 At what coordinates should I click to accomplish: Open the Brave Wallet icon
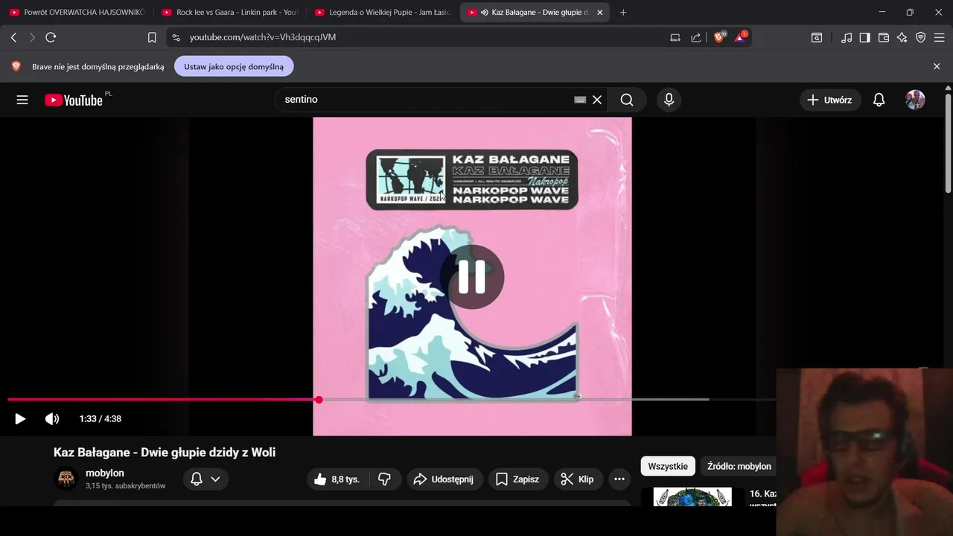(884, 37)
